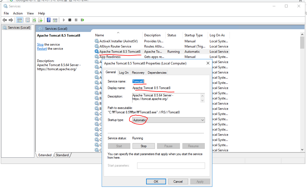Screen dimensions: 307x189
Task: Click services list scrollbar down arrow
Action: pyautogui.click(x=302, y=150)
